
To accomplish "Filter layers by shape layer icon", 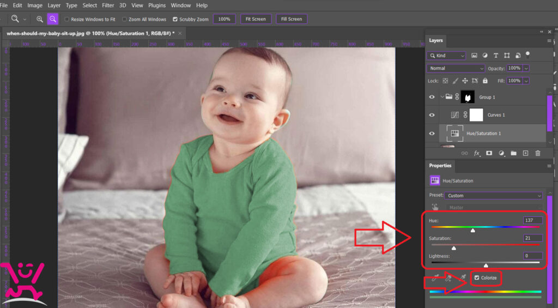I will coord(507,56).
